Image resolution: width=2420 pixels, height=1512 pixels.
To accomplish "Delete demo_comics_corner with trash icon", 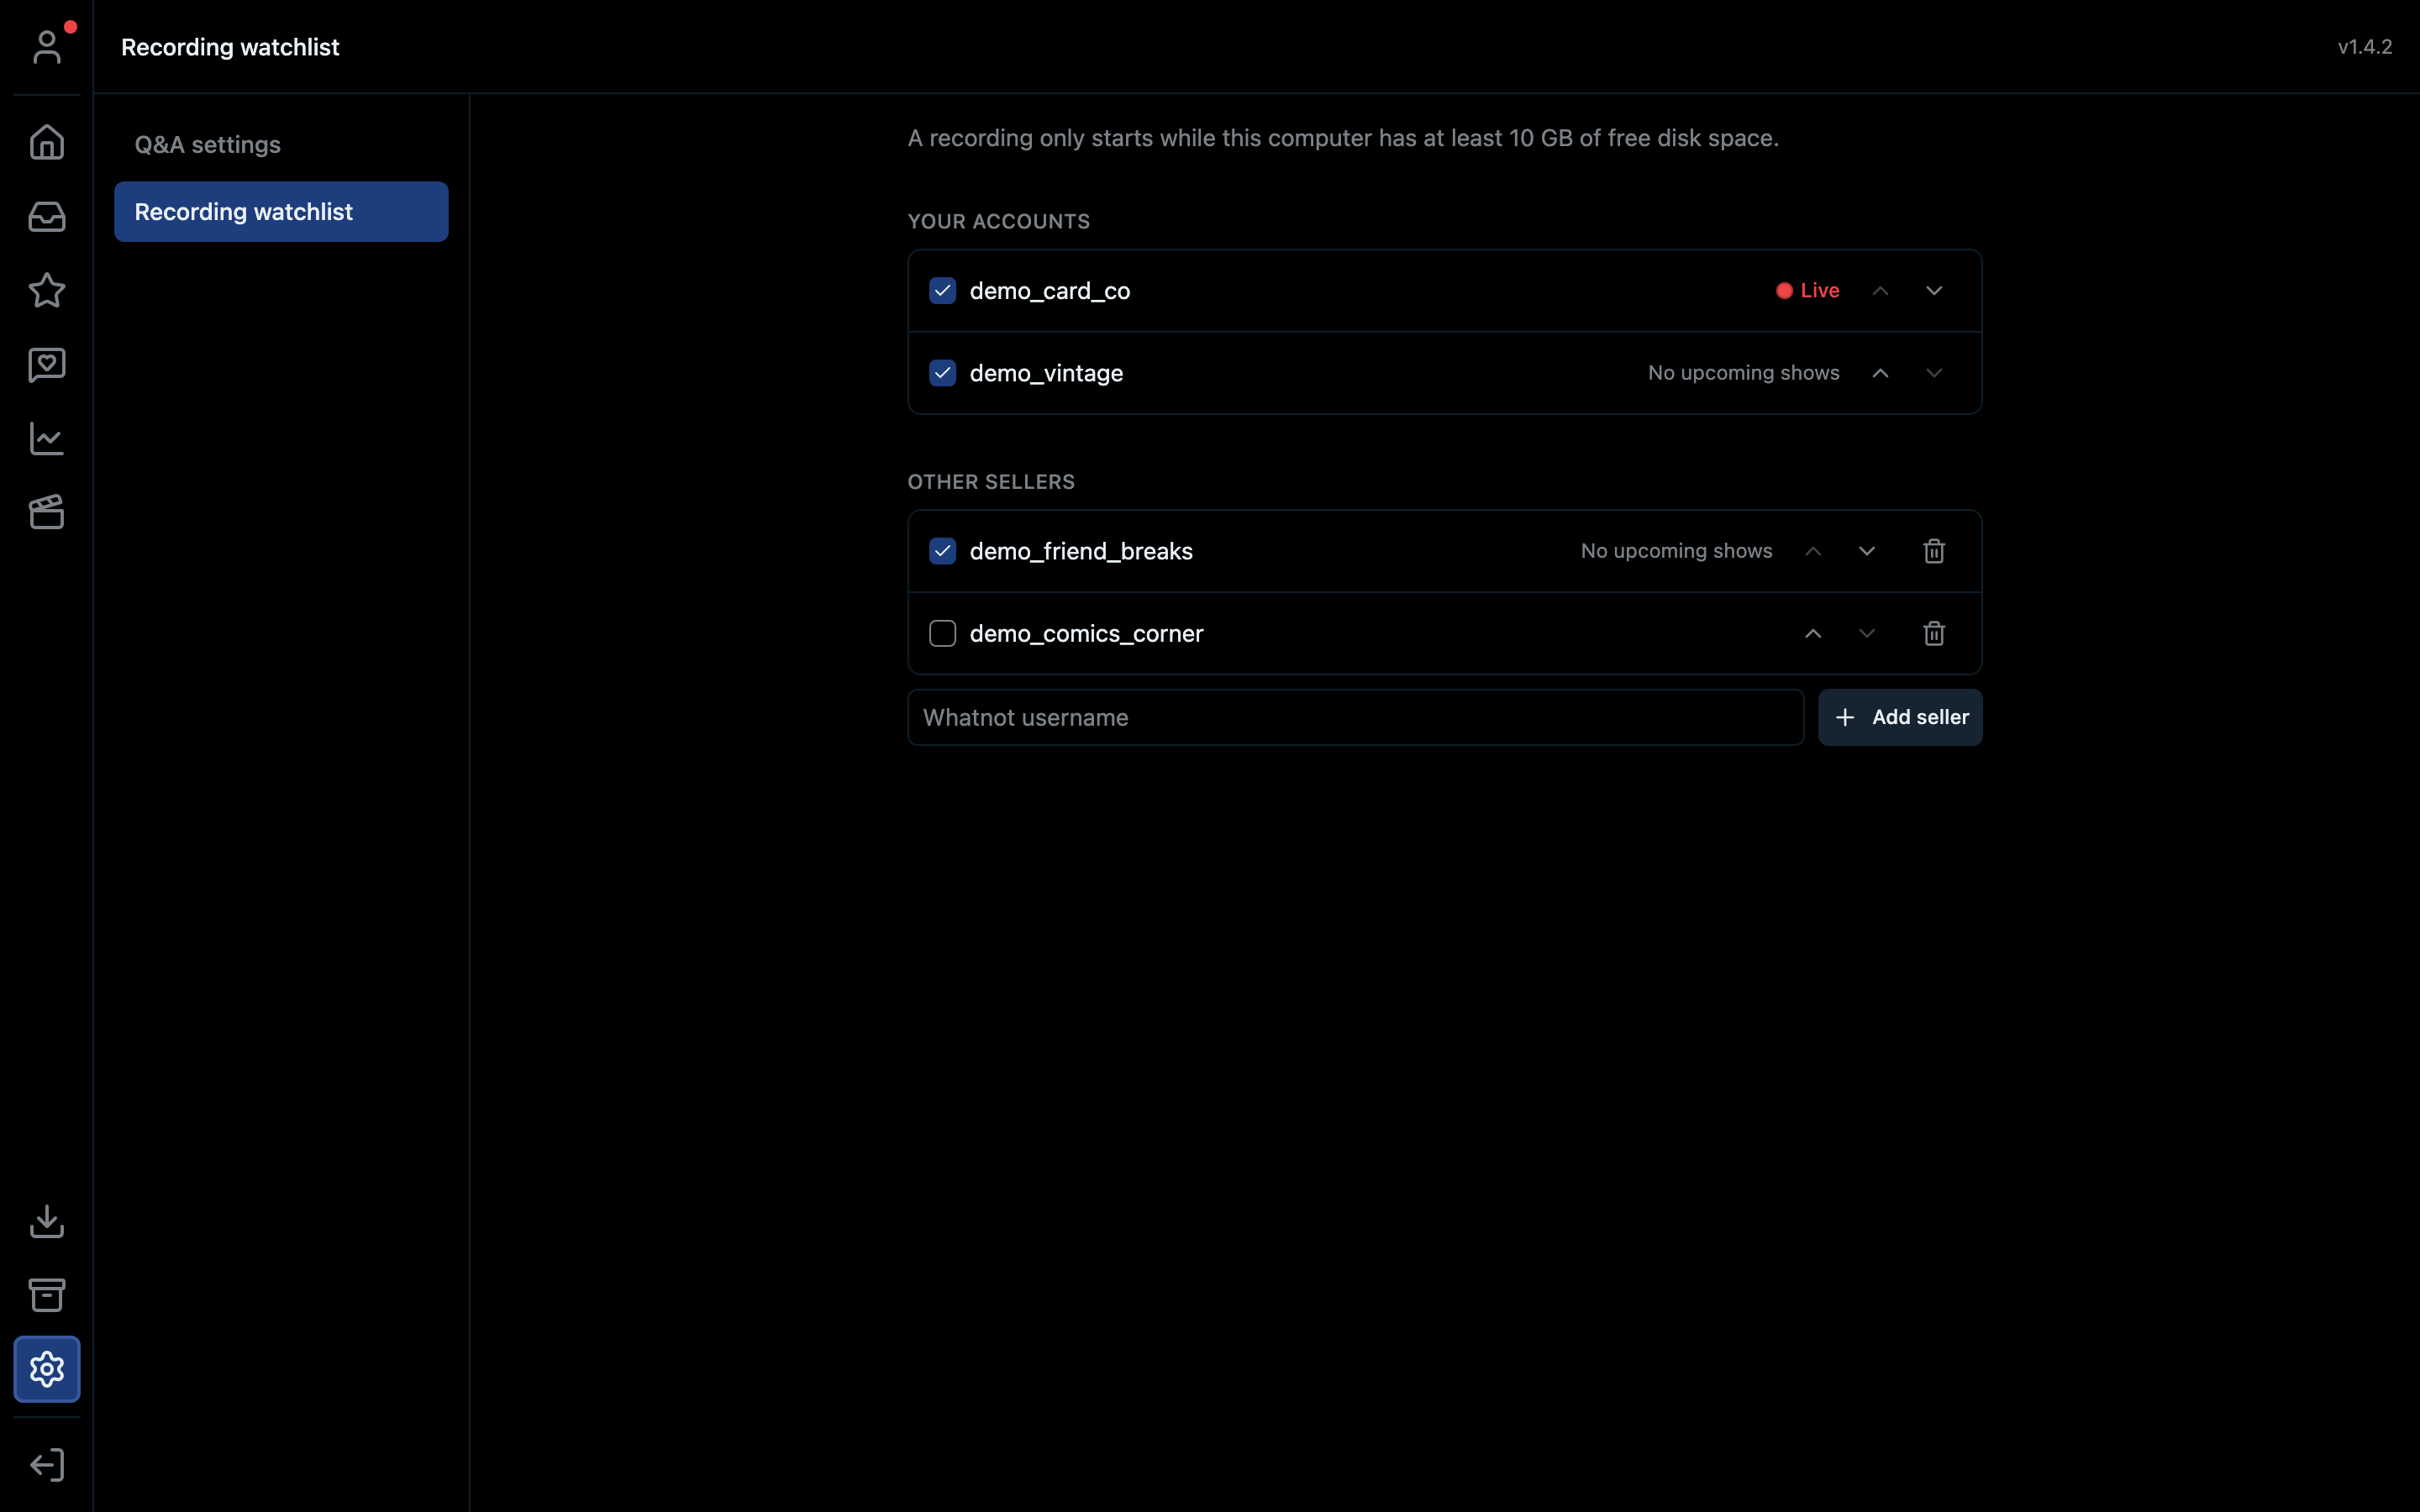I will pyautogui.click(x=1934, y=633).
